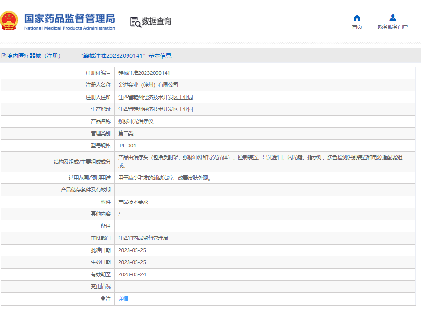The image size is (421, 310).
Task: Click 国家药品监督管理局 site title
Action: tap(70, 18)
